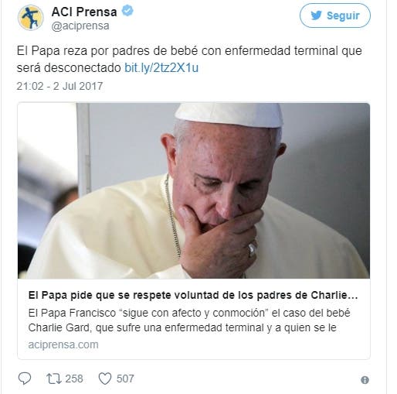Click the reply speech bubble icon

pyautogui.click(x=25, y=379)
